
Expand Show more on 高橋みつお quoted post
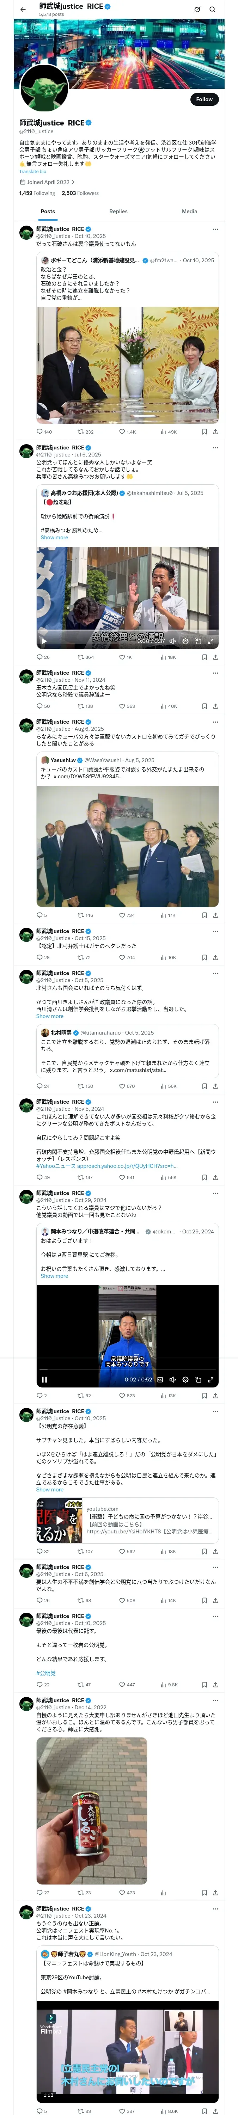point(54,538)
